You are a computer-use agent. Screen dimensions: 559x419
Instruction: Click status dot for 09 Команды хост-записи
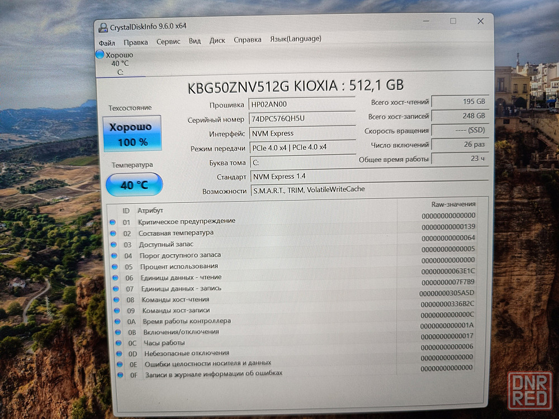(117, 310)
